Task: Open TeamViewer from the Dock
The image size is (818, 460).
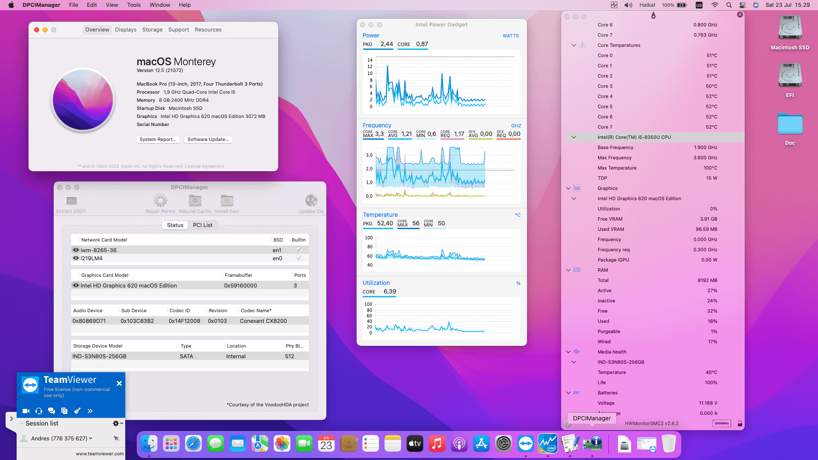Action: click(526, 444)
